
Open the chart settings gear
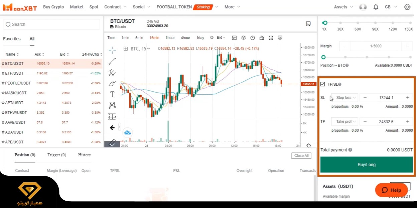[244, 38]
